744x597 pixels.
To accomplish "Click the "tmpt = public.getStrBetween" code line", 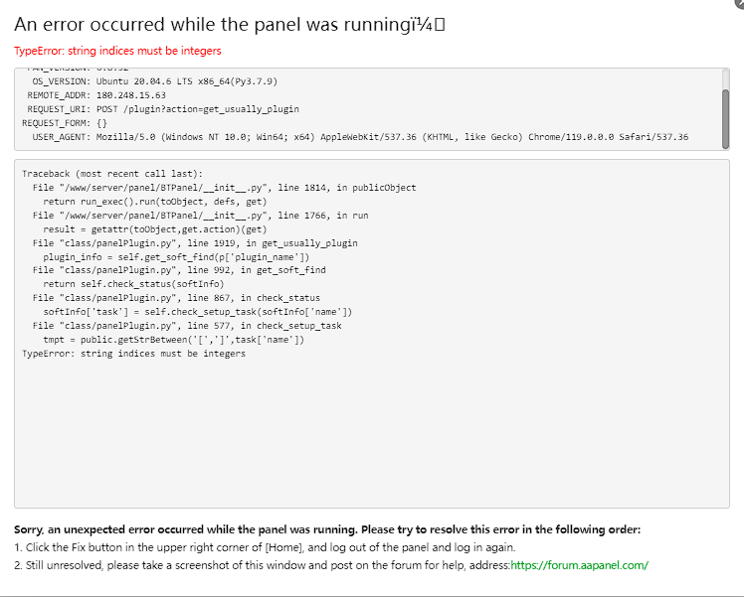I will 173,340.
